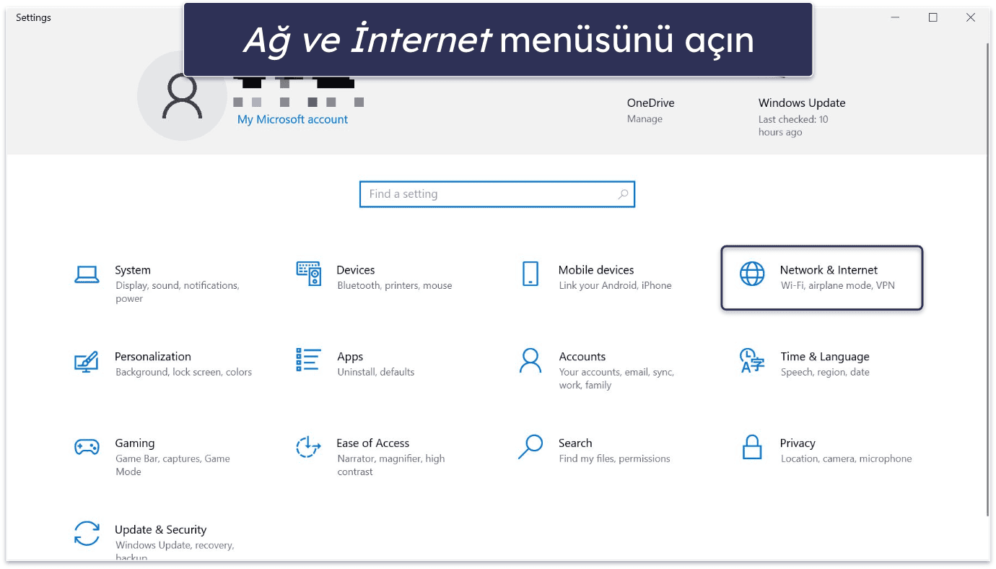Select the Personalization category label
The height and width of the screenshot is (569, 996).
click(x=153, y=357)
